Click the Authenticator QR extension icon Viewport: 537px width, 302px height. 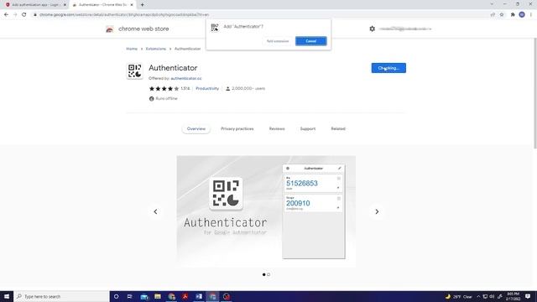(134, 70)
